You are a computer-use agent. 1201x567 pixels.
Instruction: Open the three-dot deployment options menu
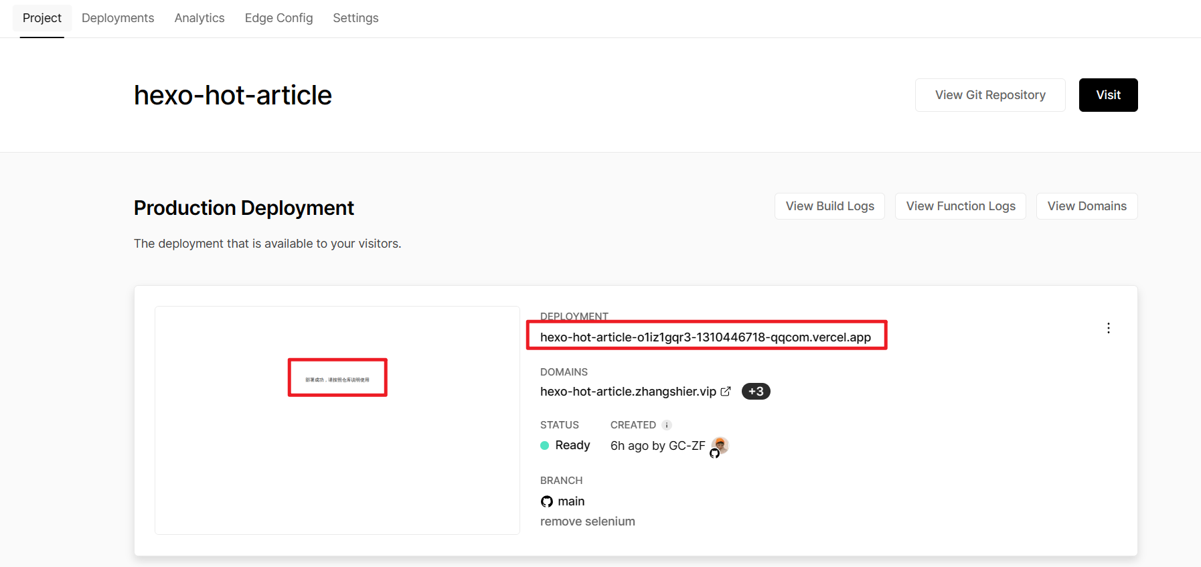(1108, 328)
